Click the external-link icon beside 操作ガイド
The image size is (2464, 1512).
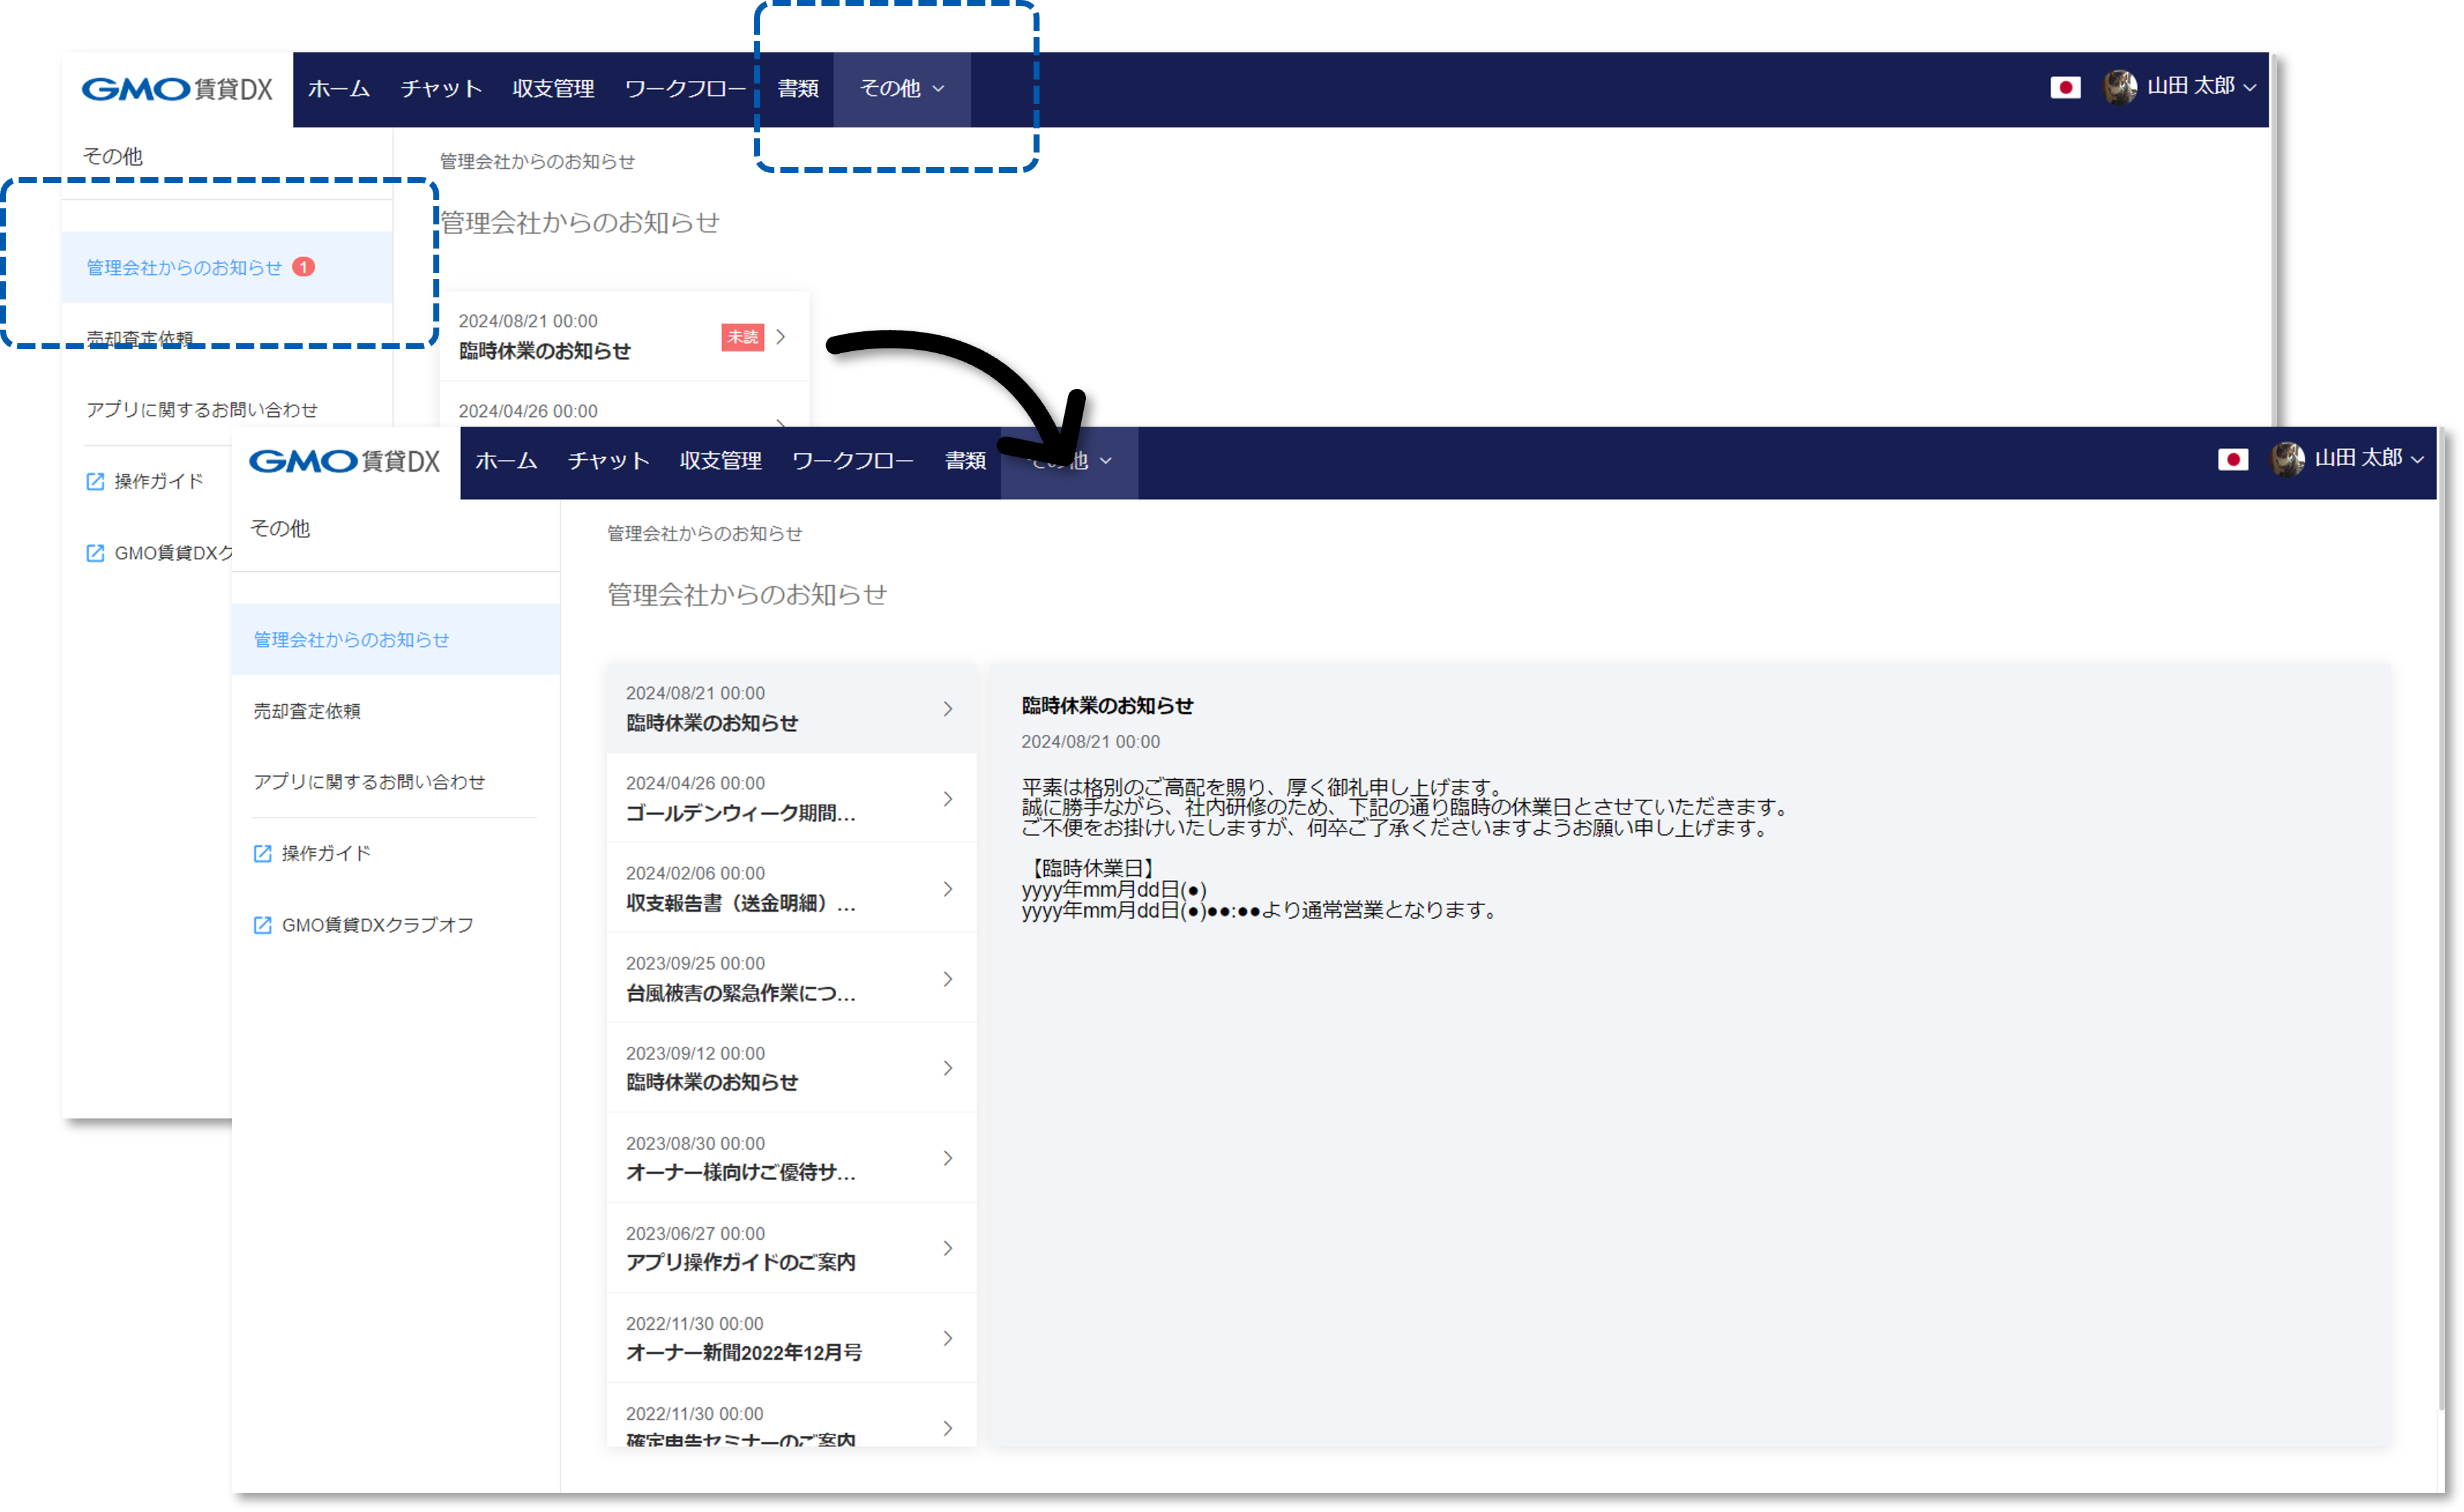coord(262,853)
